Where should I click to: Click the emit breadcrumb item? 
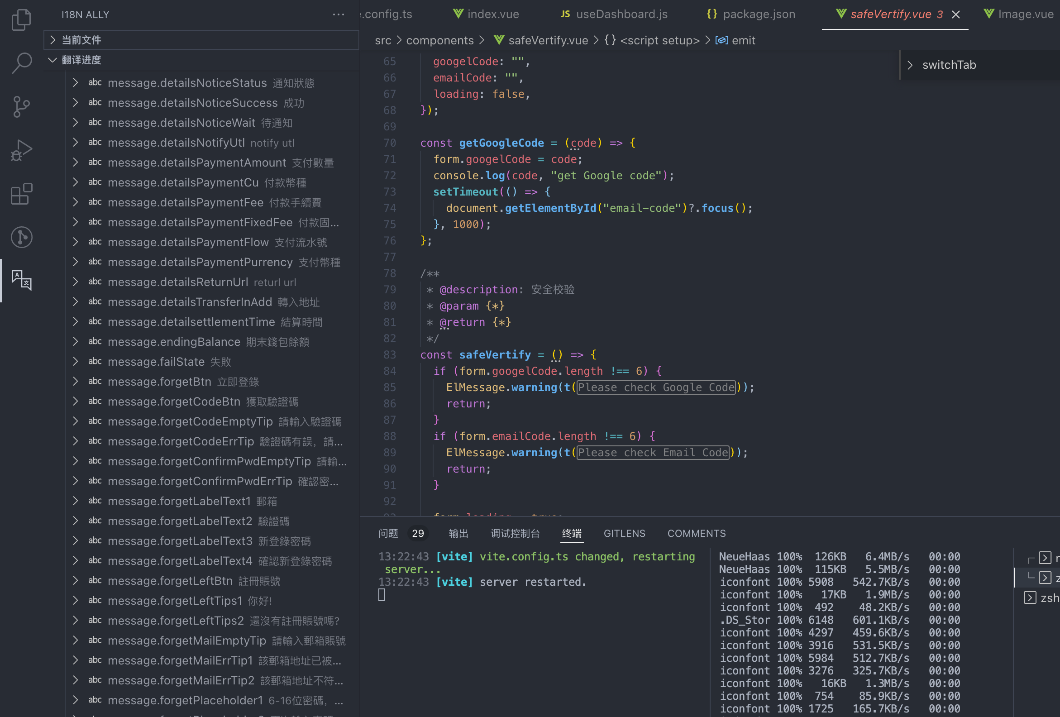point(743,41)
